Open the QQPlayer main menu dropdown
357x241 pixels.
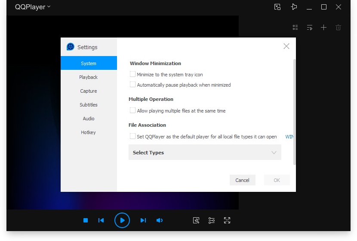(x=33, y=7)
